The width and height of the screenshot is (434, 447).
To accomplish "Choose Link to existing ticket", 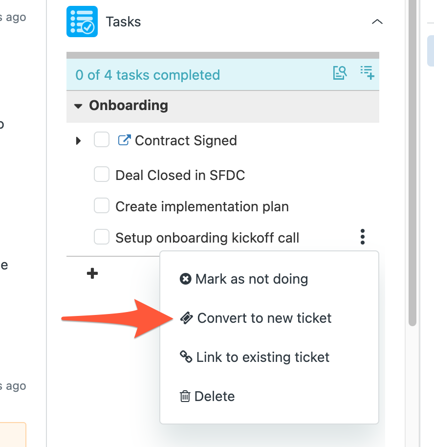I will coord(255,357).
